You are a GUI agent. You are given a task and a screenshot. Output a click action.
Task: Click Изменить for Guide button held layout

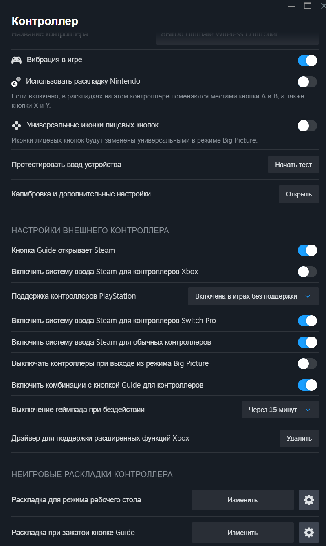(x=243, y=533)
